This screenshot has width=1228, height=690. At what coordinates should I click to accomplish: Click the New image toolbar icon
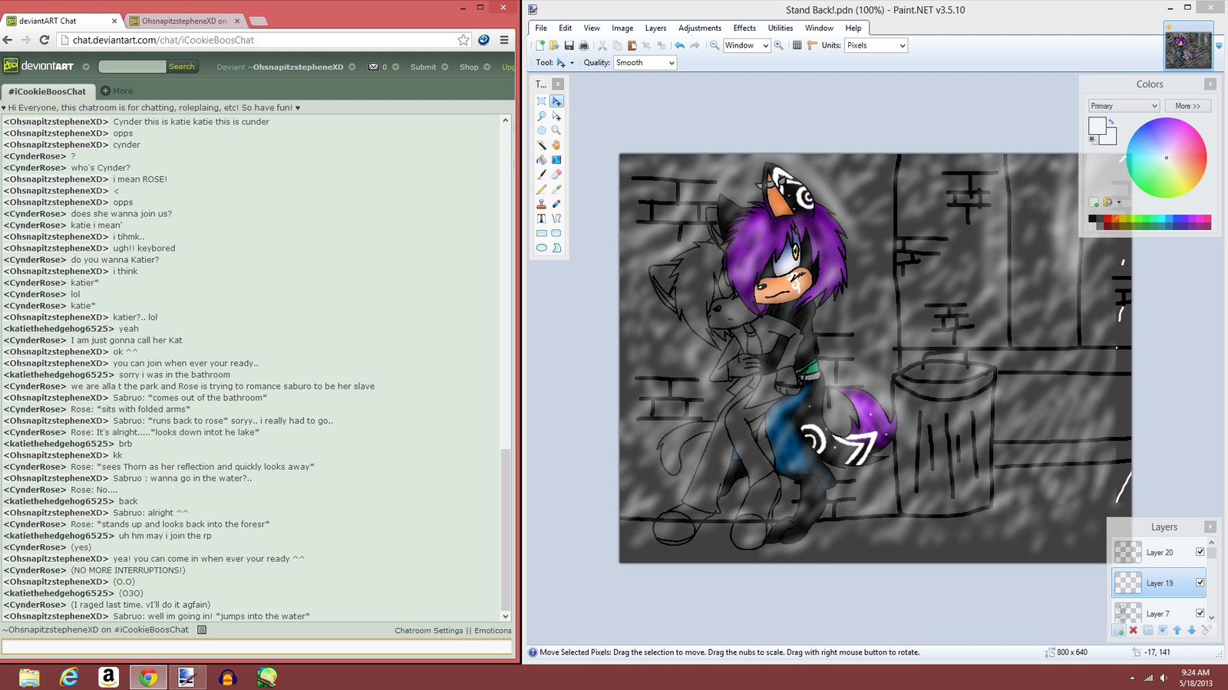(540, 45)
